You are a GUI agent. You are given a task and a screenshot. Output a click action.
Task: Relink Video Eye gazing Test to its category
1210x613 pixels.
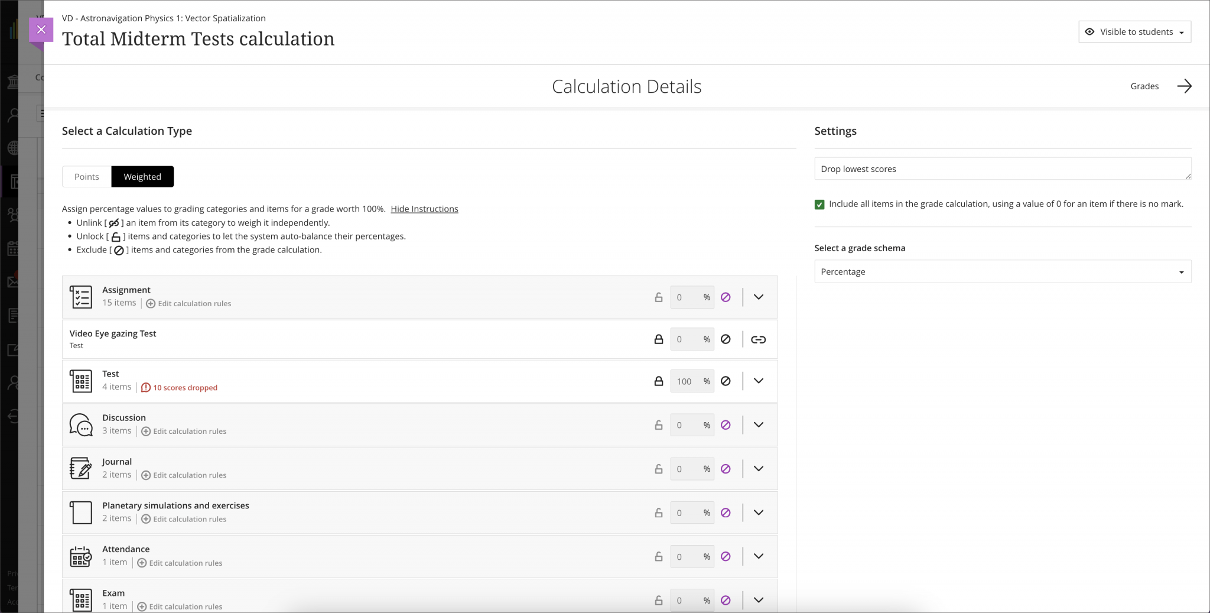click(x=758, y=339)
